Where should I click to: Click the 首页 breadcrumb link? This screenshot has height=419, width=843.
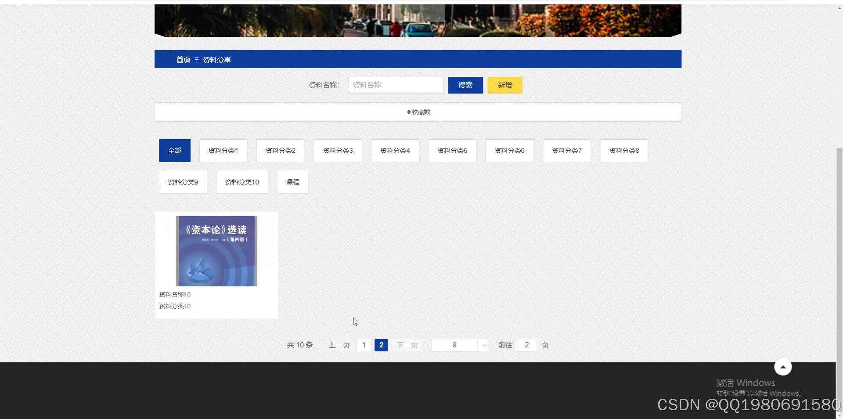coord(183,60)
